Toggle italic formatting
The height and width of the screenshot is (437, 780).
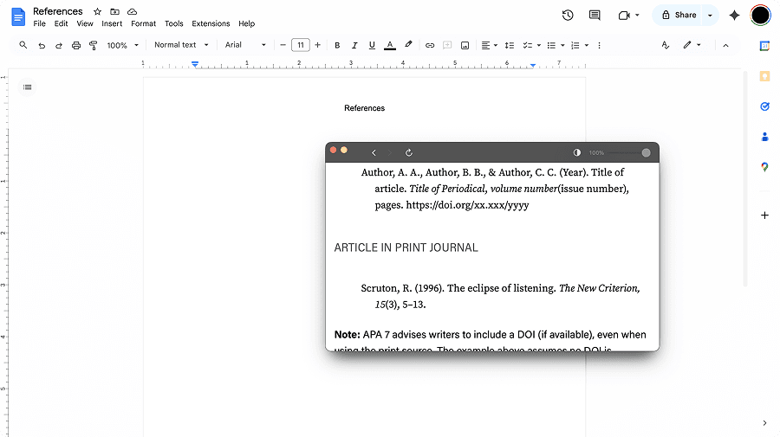pyautogui.click(x=354, y=45)
